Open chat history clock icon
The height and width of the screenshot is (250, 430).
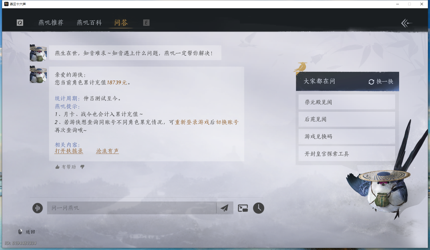click(259, 208)
